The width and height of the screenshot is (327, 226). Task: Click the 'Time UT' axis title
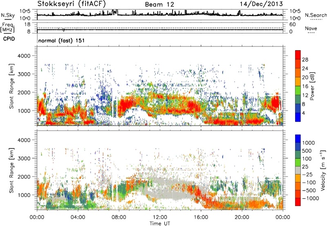click(160, 223)
